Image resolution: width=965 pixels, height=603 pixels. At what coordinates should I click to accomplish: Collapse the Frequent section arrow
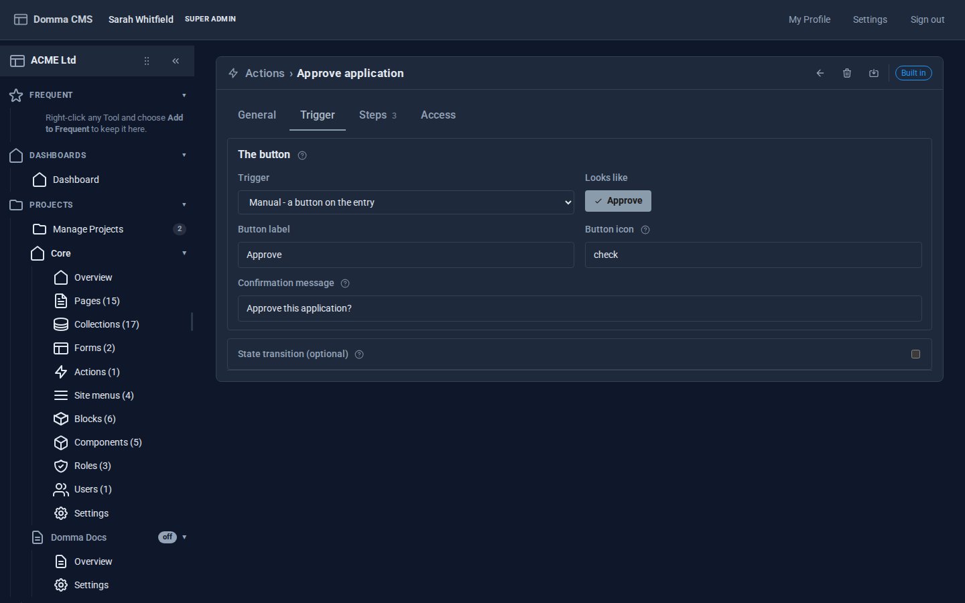(x=184, y=95)
